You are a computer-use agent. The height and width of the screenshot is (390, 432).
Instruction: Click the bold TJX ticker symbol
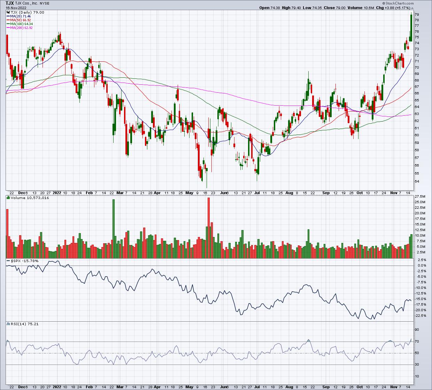10,3
